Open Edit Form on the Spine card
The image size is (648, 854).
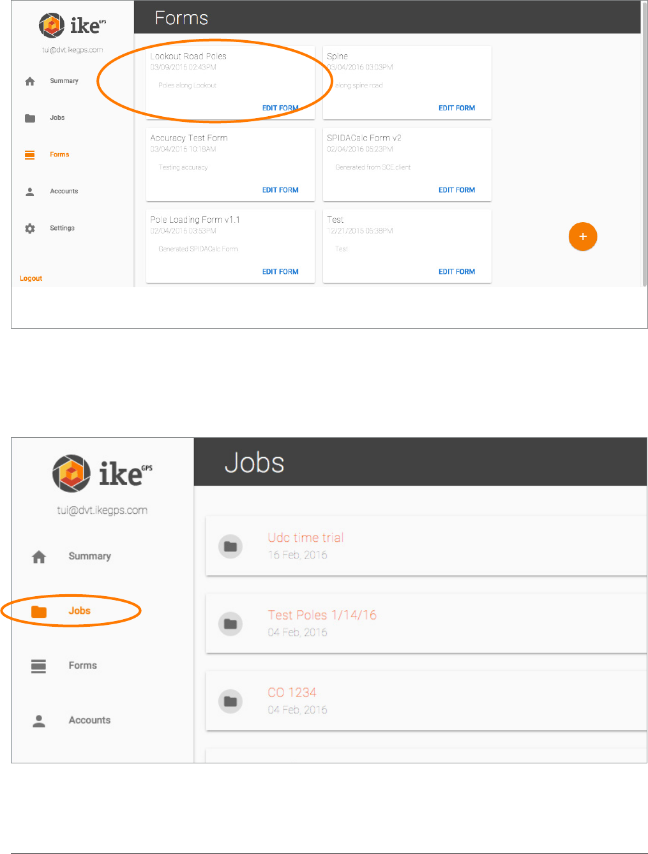(456, 109)
